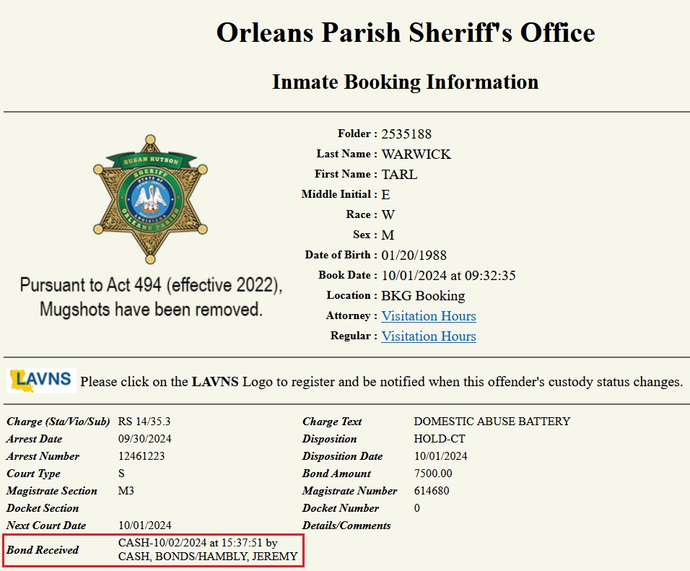Click the location BKG Booking
Screen dimensions: 690x571
point(423,296)
